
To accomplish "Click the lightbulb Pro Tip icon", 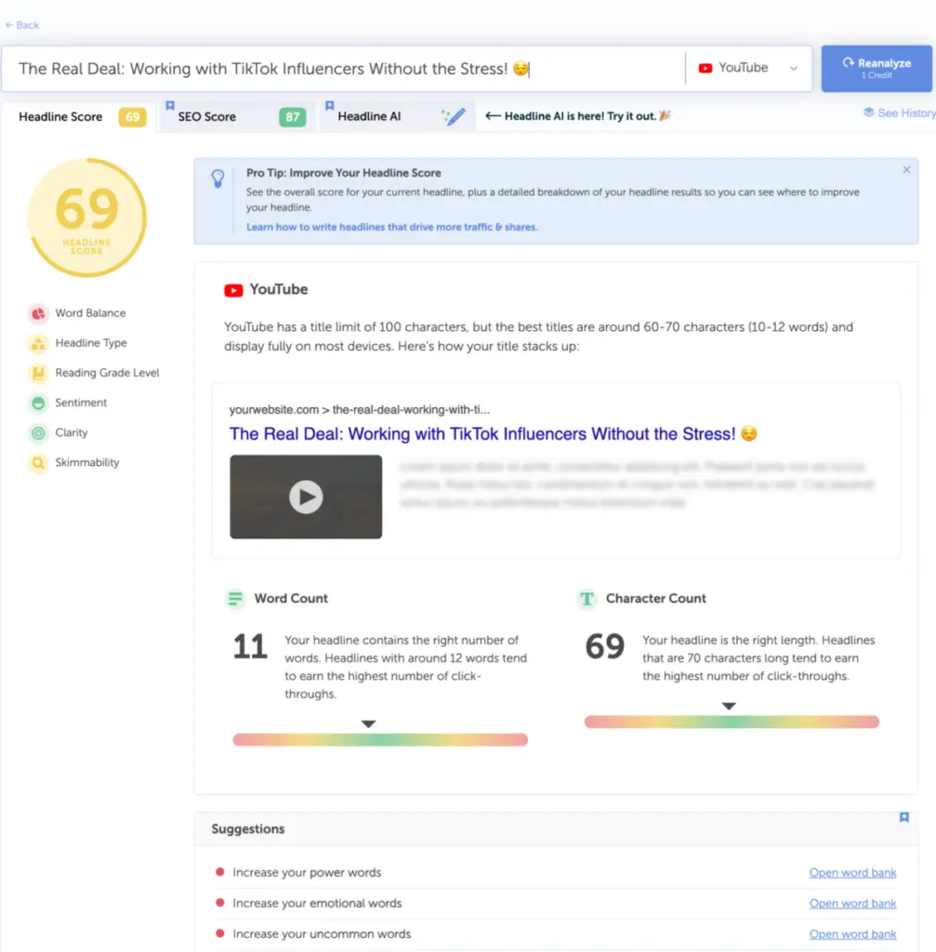I will coord(218,177).
